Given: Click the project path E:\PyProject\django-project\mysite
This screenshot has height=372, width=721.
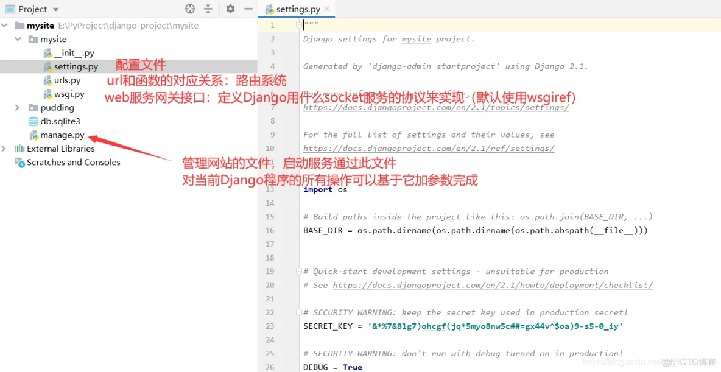Looking at the screenshot, I should pos(128,26).
